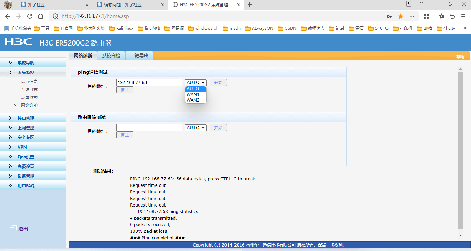
Task: Expand the 上网管理 sidebar section
Action: coord(33,128)
